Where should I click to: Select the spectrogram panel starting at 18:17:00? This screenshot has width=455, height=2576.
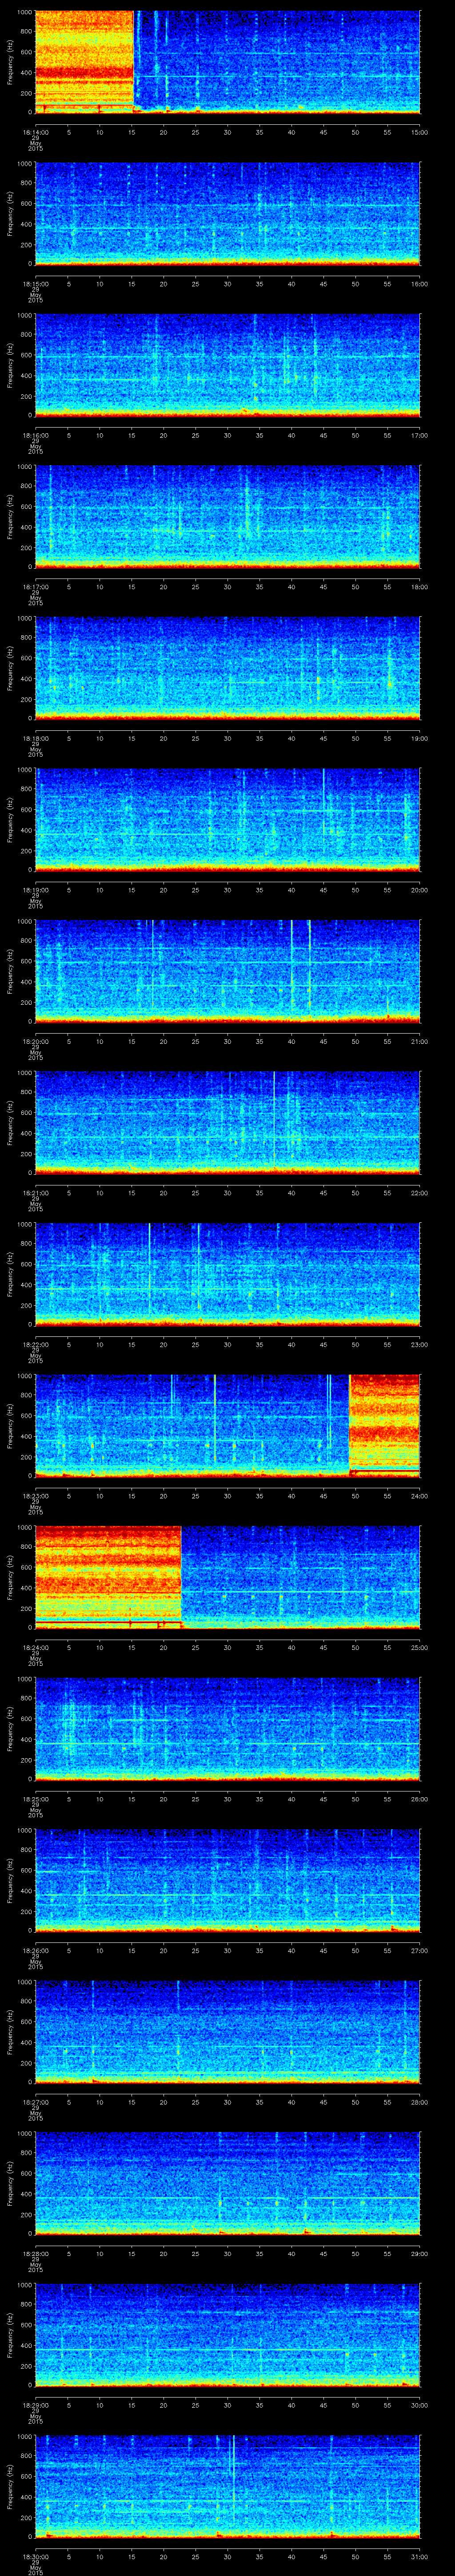click(x=227, y=517)
